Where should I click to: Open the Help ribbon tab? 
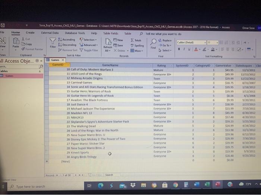94,33
